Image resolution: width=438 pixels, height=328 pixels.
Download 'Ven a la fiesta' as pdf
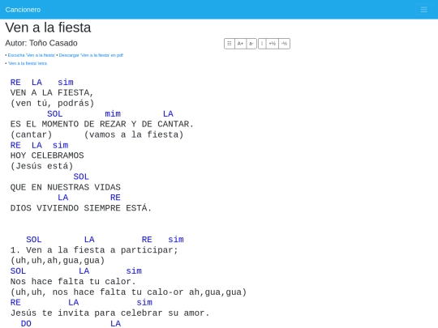coord(91,55)
